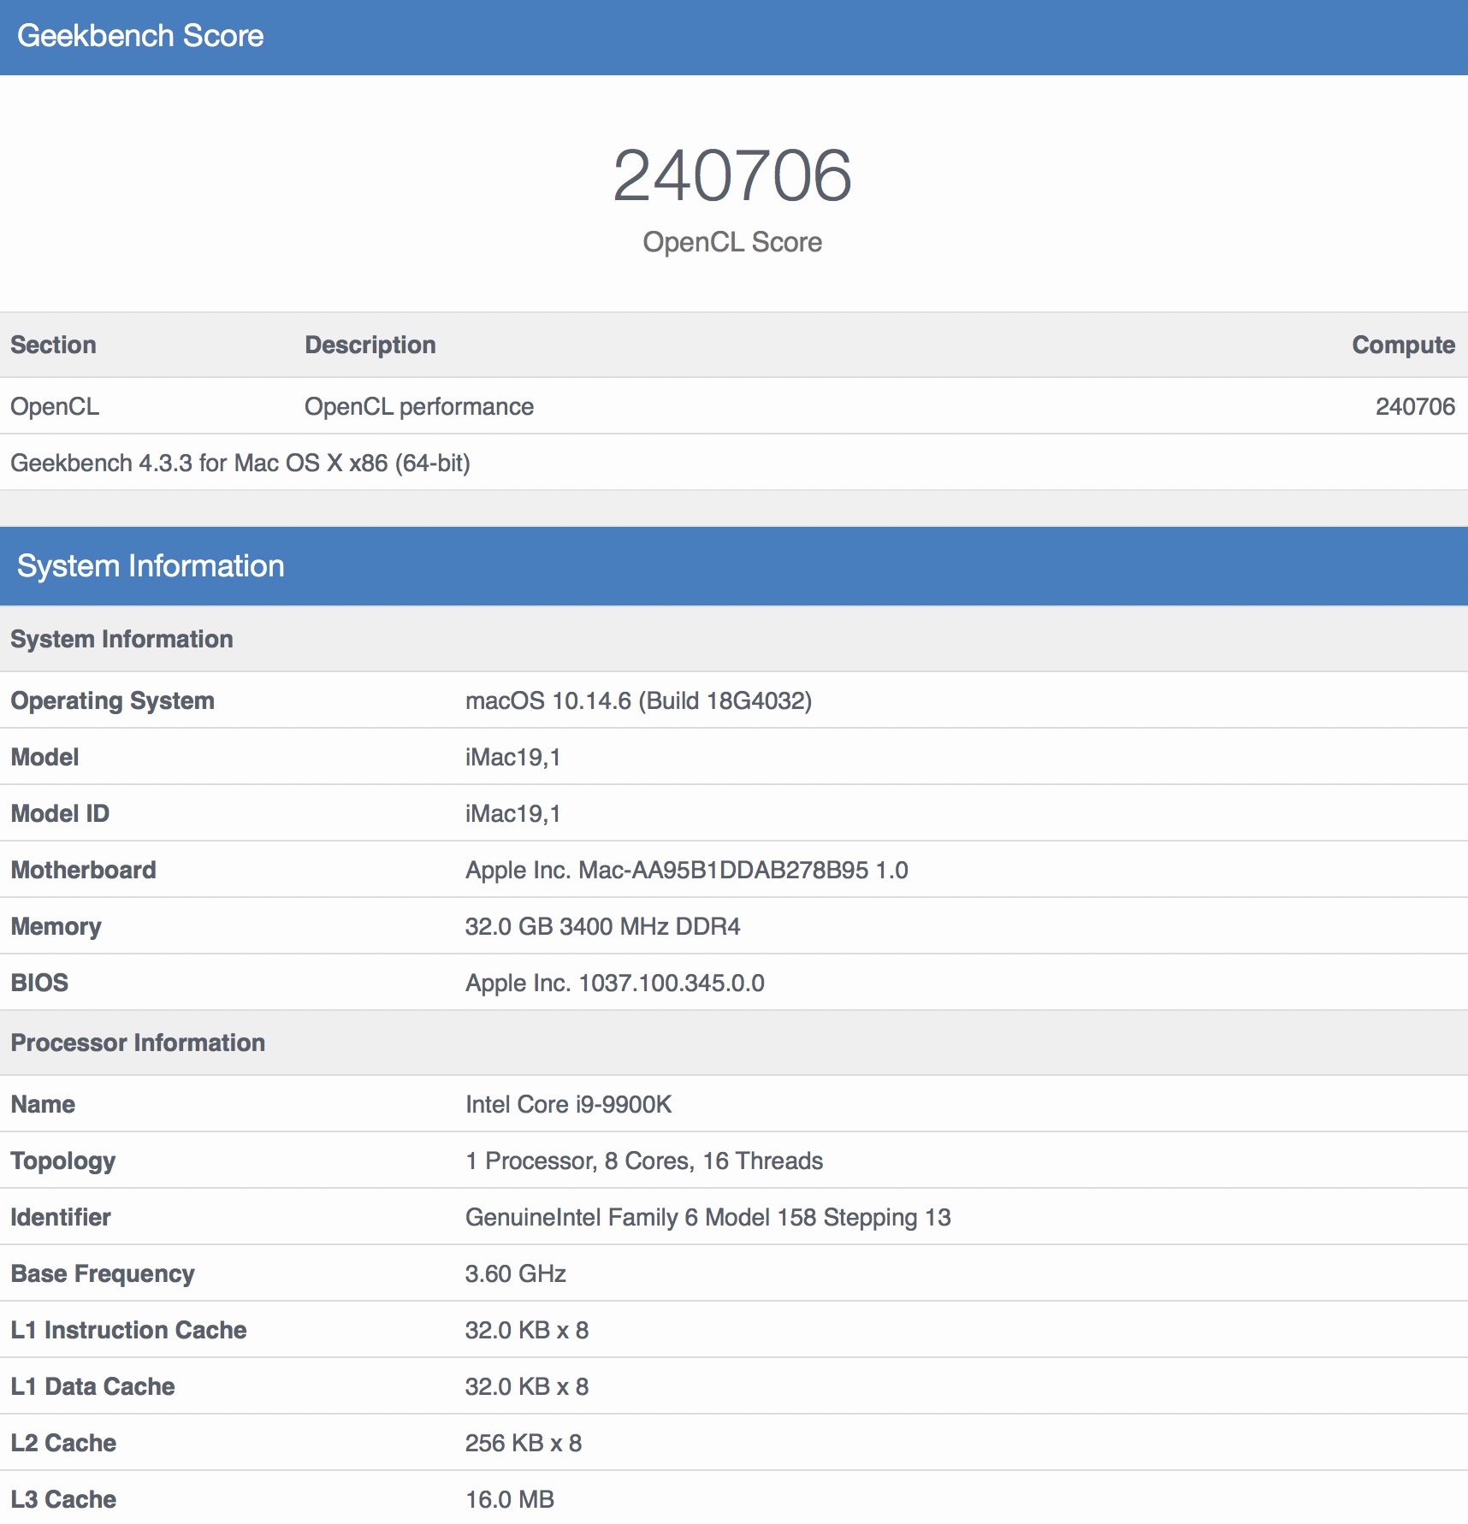Select the "256 KB x 8" L2 Cache value
Screen dimensions: 1468x1524
pos(523,1443)
